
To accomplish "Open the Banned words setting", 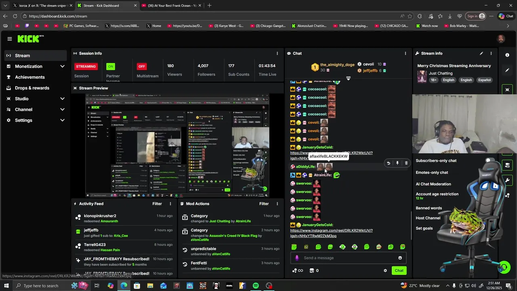I will click(x=429, y=208).
